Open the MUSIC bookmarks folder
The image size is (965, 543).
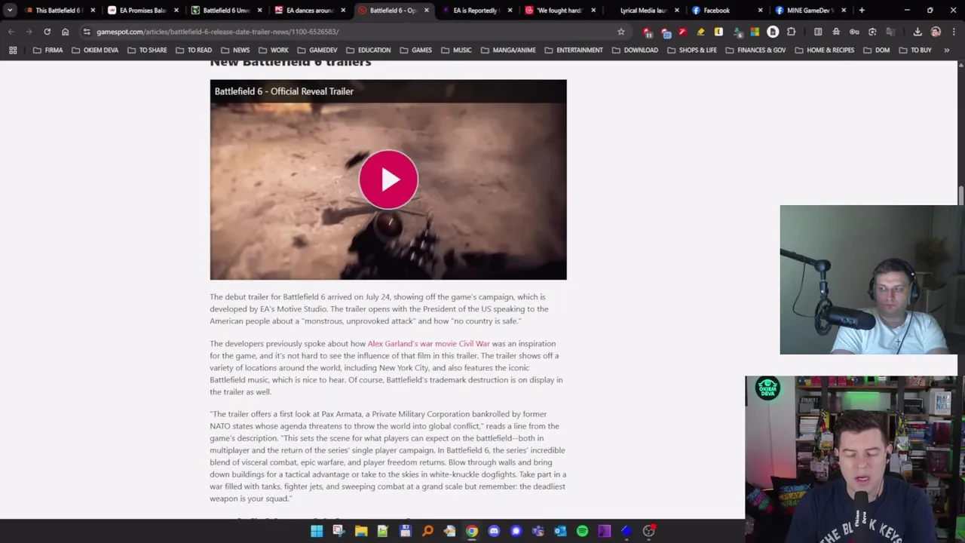(x=455, y=50)
